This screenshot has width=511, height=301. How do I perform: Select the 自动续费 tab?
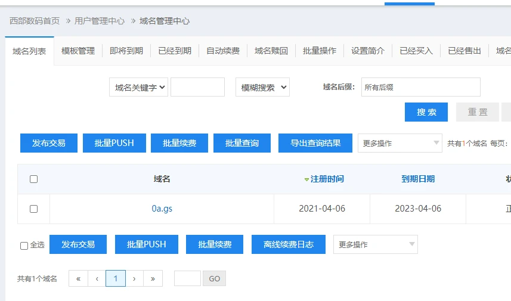223,51
